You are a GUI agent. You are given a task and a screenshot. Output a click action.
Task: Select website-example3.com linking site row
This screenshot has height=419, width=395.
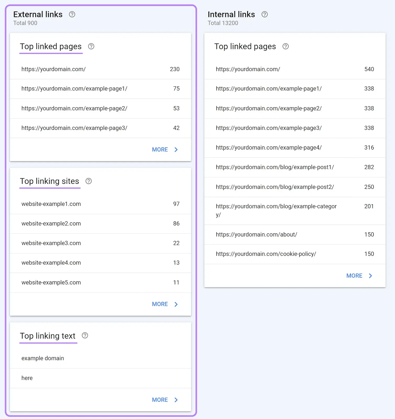101,243
